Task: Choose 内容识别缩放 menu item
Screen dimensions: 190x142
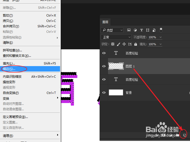Action: tap(30, 77)
